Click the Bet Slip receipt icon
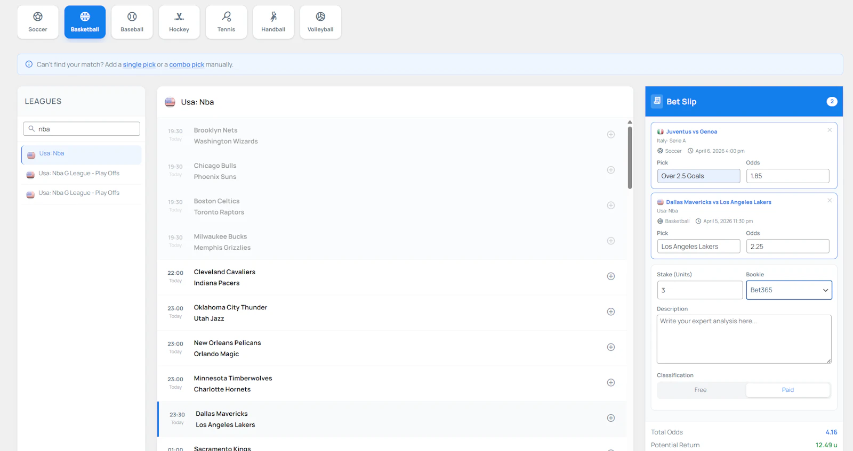The width and height of the screenshot is (853, 451). pyautogui.click(x=657, y=101)
